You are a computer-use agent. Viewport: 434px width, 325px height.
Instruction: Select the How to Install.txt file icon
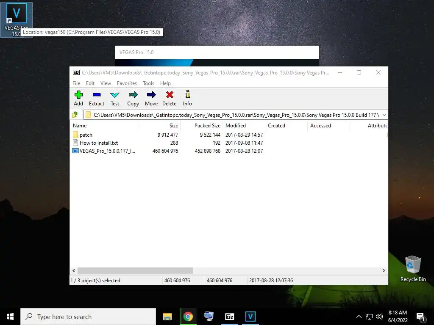coord(75,143)
